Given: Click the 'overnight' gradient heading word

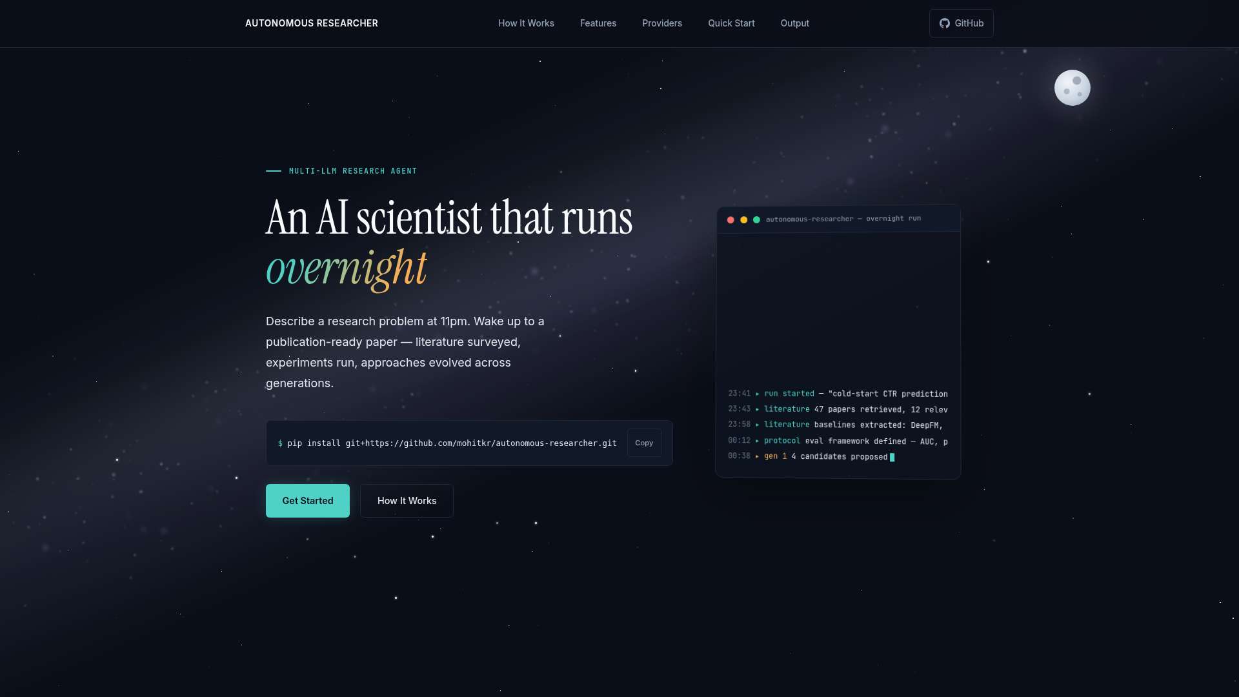Looking at the screenshot, I should click(x=347, y=268).
